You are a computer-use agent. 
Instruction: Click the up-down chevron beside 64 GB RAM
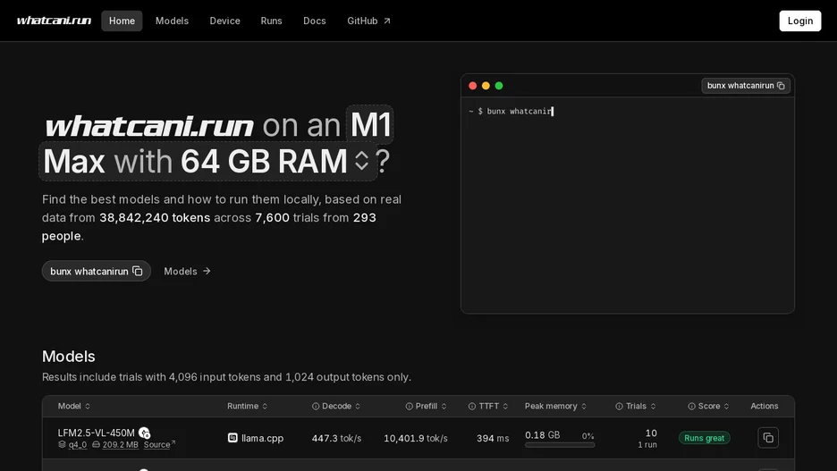(362, 161)
